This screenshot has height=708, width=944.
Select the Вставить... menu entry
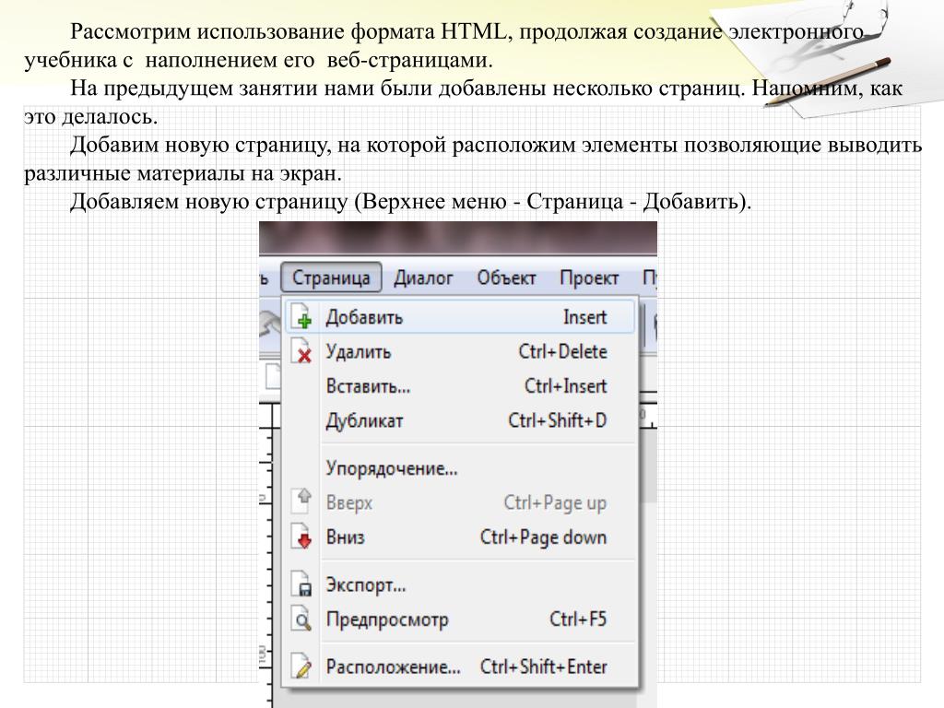pyautogui.click(x=368, y=386)
